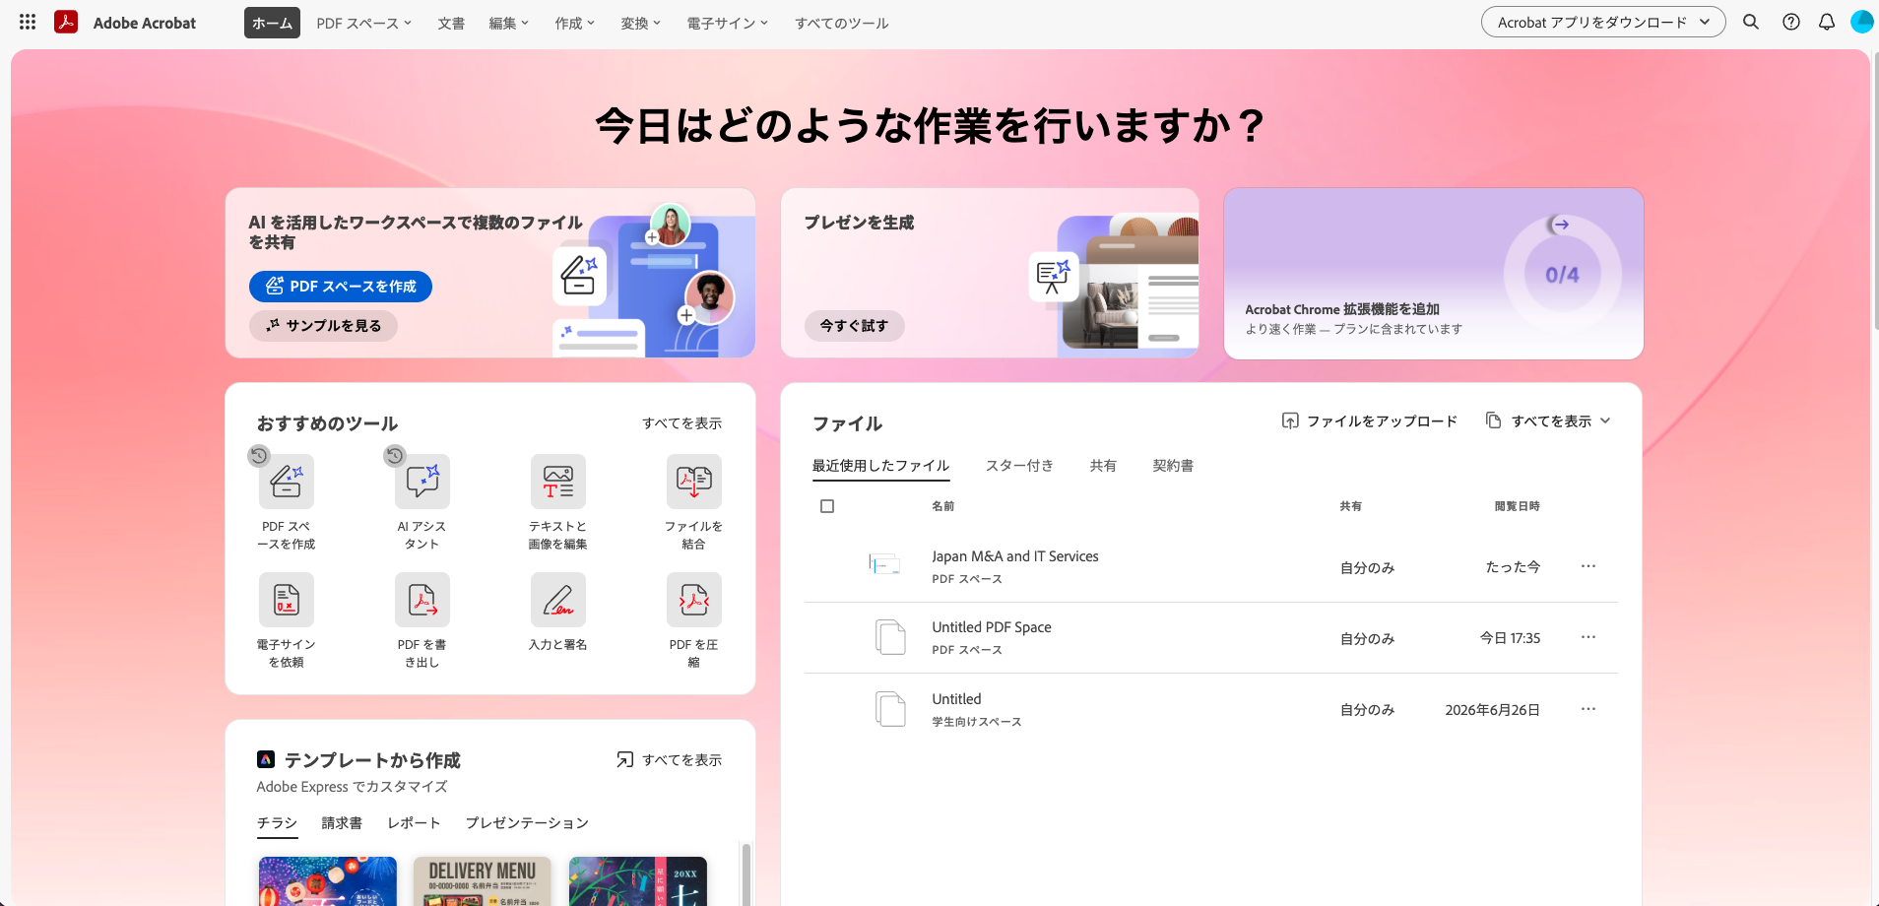The width and height of the screenshot is (1879, 906).
Task: Expand the PDF スペース menu
Action: click(x=363, y=23)
